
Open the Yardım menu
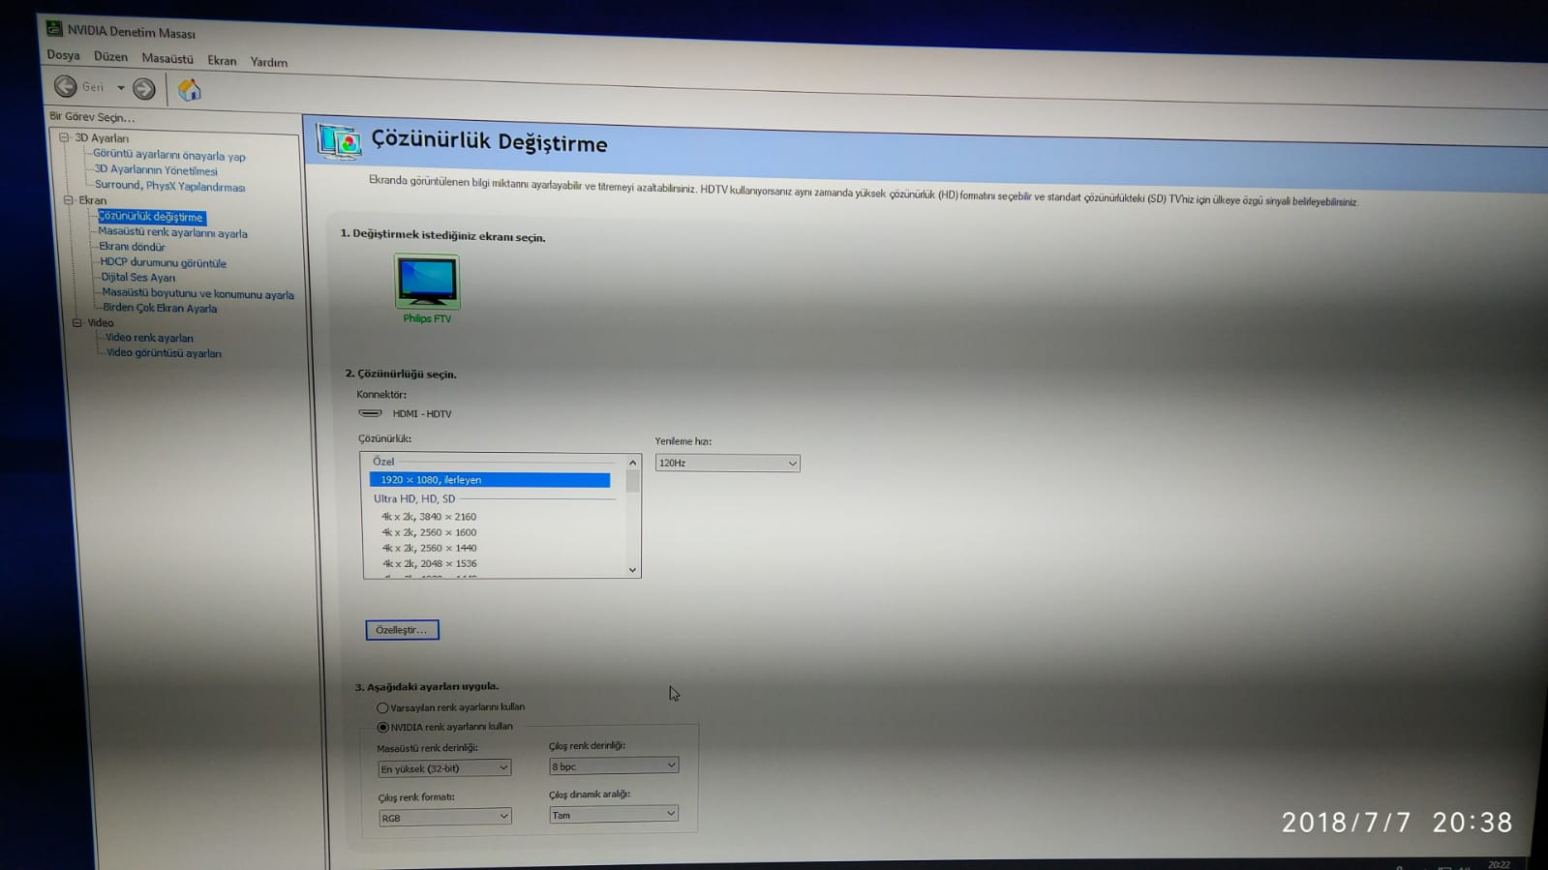click(269, 63)
